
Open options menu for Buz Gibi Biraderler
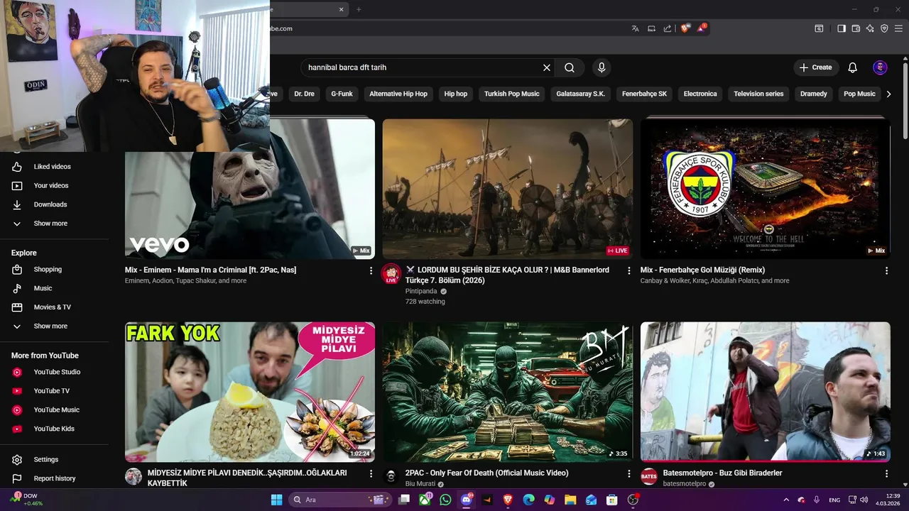pos(886,473)
